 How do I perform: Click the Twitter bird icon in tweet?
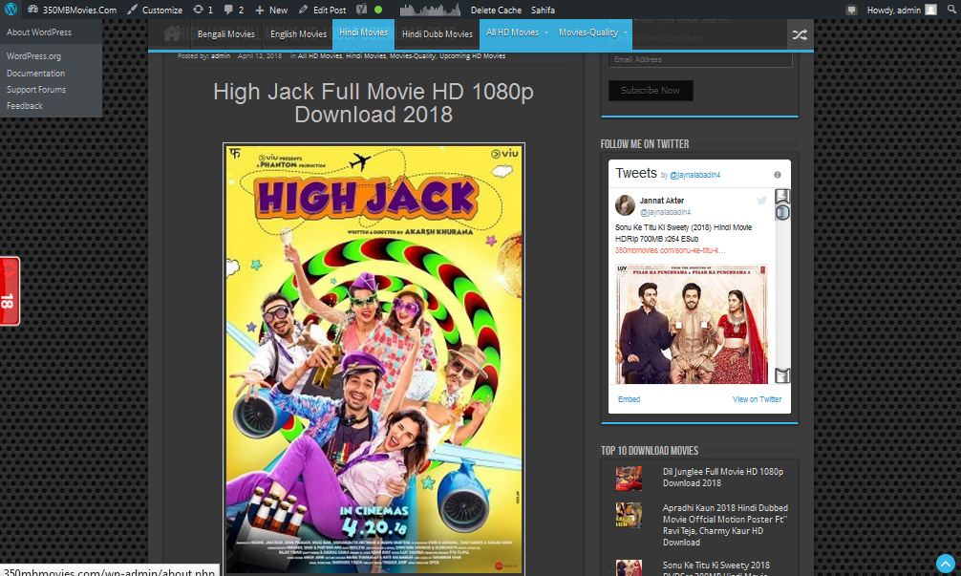point(761,201)
